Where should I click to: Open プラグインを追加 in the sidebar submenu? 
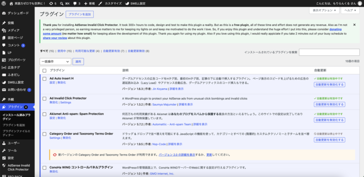[x=14, y=125]
